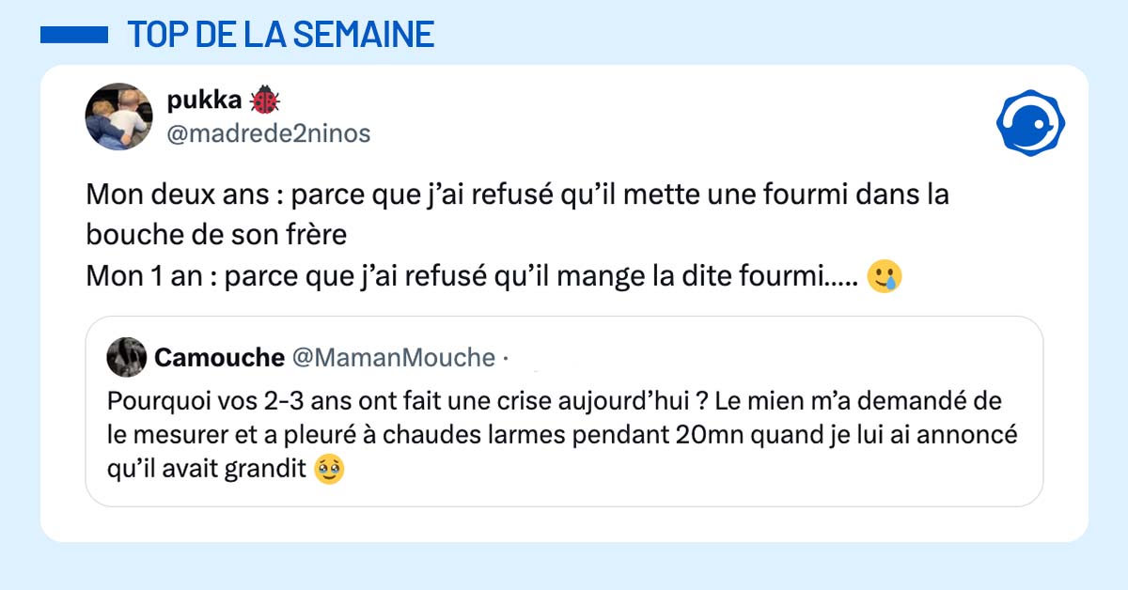
Task: Click the pleading face emoji after grandit
Action: coord(329,468)
